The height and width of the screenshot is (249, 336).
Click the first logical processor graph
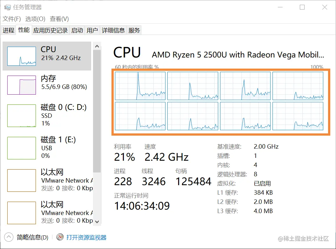[140, 86]
